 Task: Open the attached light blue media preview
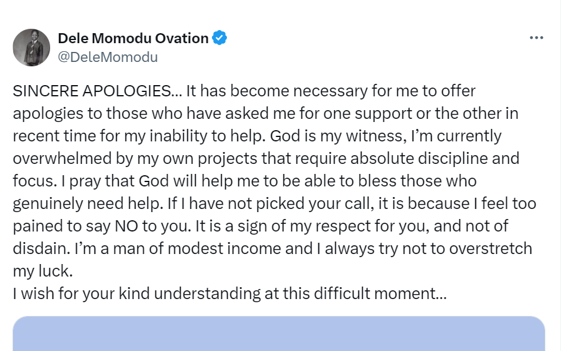point(278,333)
